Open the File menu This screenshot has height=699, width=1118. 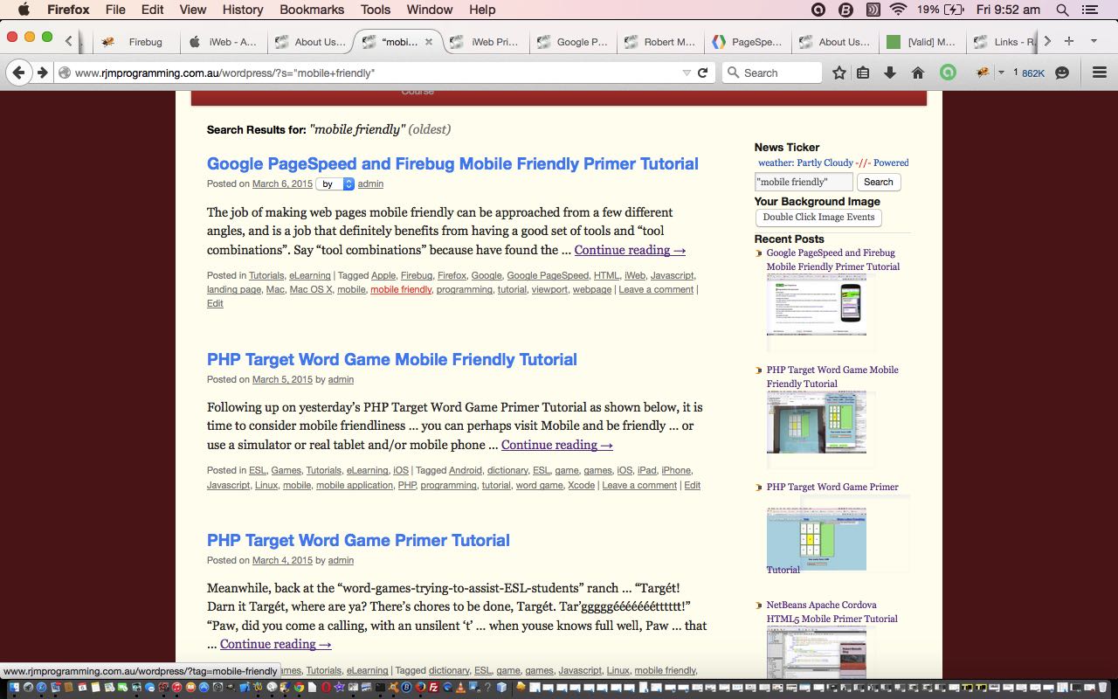coord(115,10)
